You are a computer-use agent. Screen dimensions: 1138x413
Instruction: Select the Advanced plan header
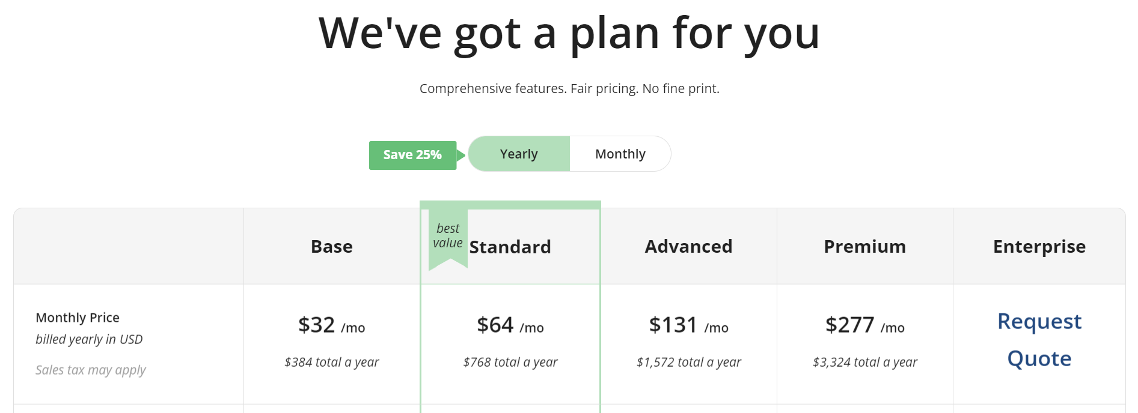tap(688, 247)
